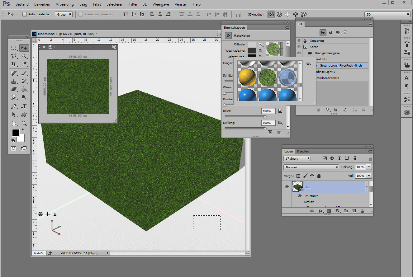Show whole scene in 3D panel

pos(323,32)
